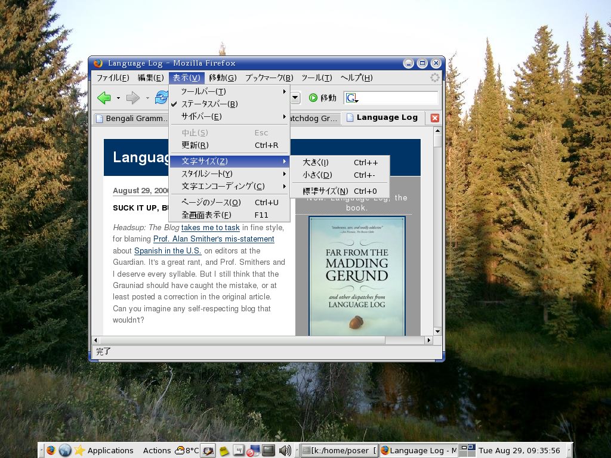Choose 標準サイズ(N) normal text size

point(340,191)
